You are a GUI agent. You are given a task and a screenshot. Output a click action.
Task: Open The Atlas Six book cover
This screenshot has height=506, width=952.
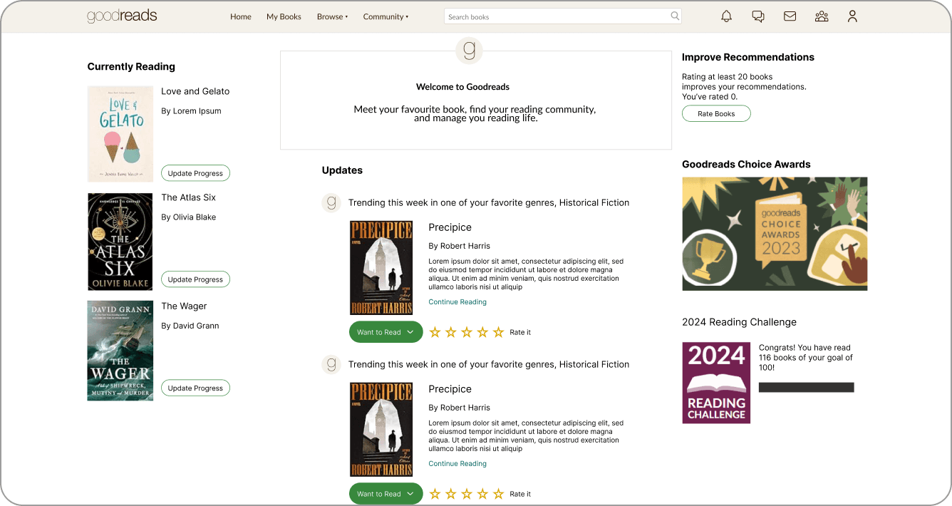120,242
